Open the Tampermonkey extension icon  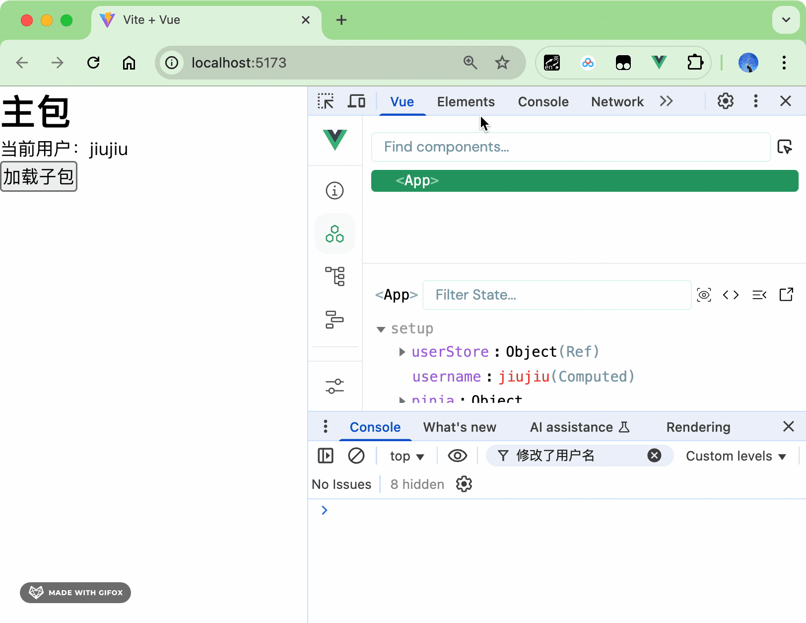click(623, 63)
